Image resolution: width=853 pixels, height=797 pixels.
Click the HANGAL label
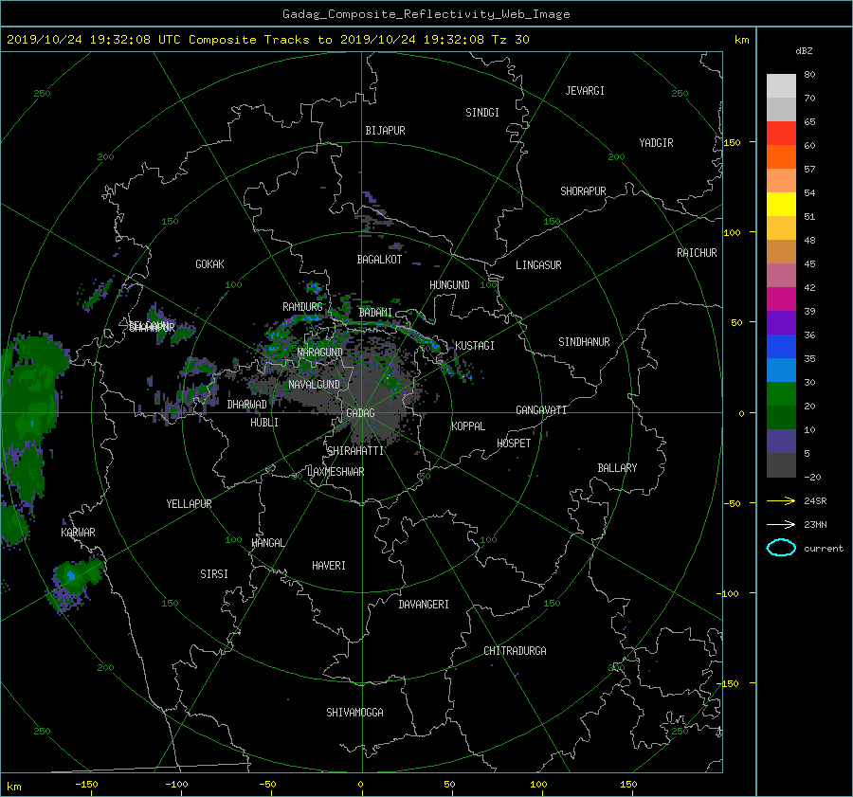[x=268, y=543]
